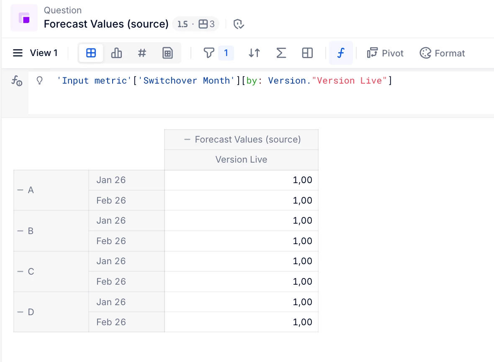Screen dimensions: 494x362
Task: Open the sort arrows icon
Action: tap(254, 53)
